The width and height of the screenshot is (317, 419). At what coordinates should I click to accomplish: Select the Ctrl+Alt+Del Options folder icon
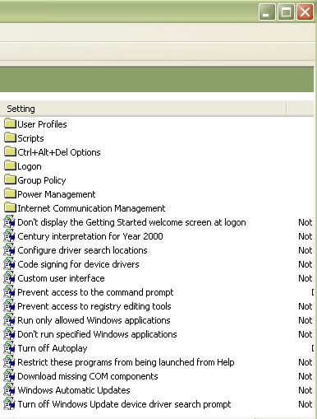(10, 151)
